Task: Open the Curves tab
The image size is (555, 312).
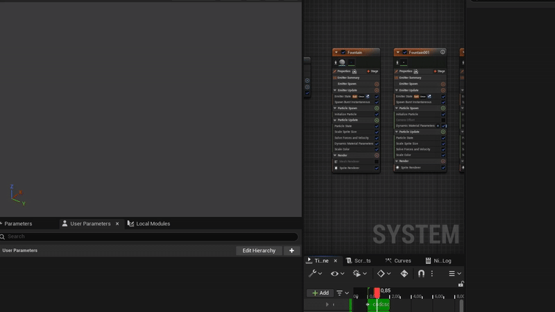Action: point(398,261)
